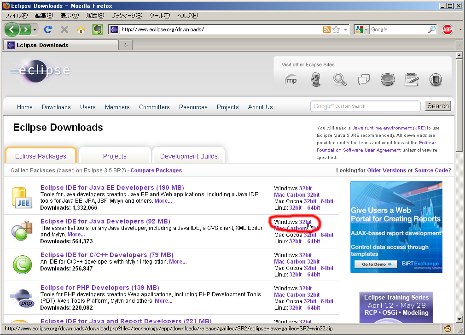Click the Google Custom Search input field
The image size is (465, 335).
(366, 106)
